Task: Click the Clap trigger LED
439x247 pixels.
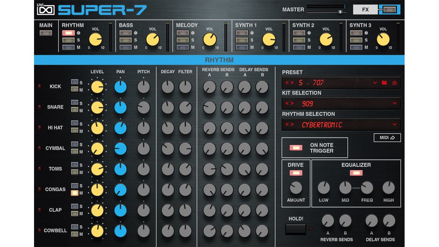Action: pyautogui.click(x=39, y=210)
